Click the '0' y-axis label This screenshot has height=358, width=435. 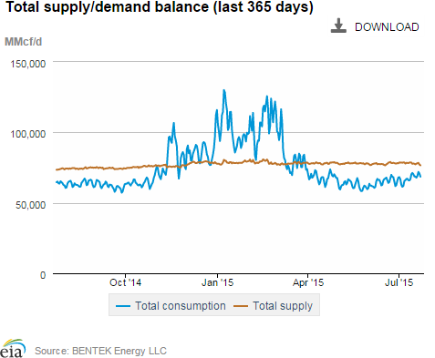click(x=43, y=275)
